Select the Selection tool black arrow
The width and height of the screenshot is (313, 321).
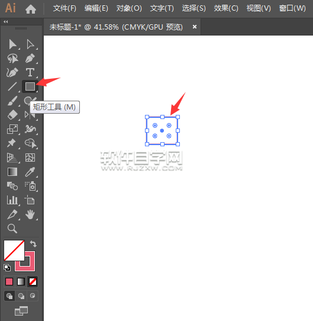pyautogui.click(x=12, y=44)
